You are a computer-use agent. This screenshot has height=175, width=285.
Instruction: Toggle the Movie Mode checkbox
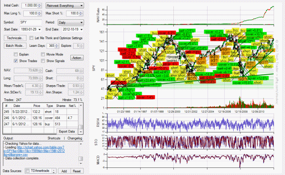click(43, 54)
